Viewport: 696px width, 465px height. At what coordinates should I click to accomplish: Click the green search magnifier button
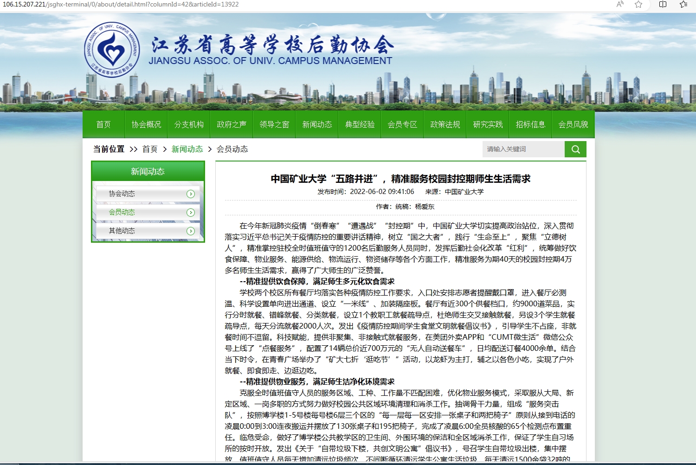tap(575, 149)
